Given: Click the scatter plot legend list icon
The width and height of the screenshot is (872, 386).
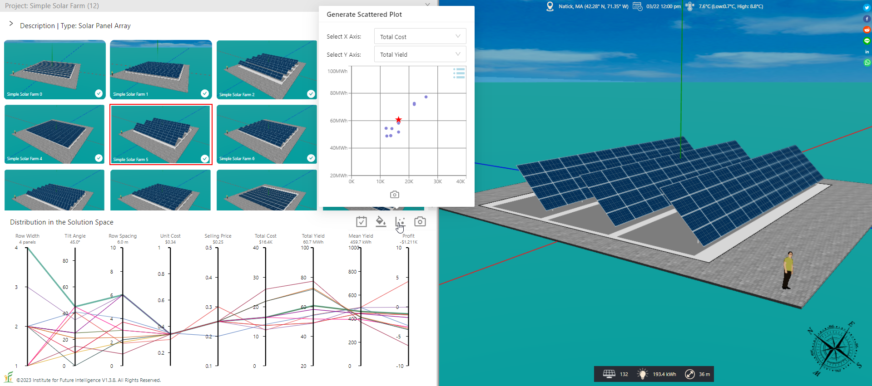Looking at the screenshot, I should [x=459, y=73].
